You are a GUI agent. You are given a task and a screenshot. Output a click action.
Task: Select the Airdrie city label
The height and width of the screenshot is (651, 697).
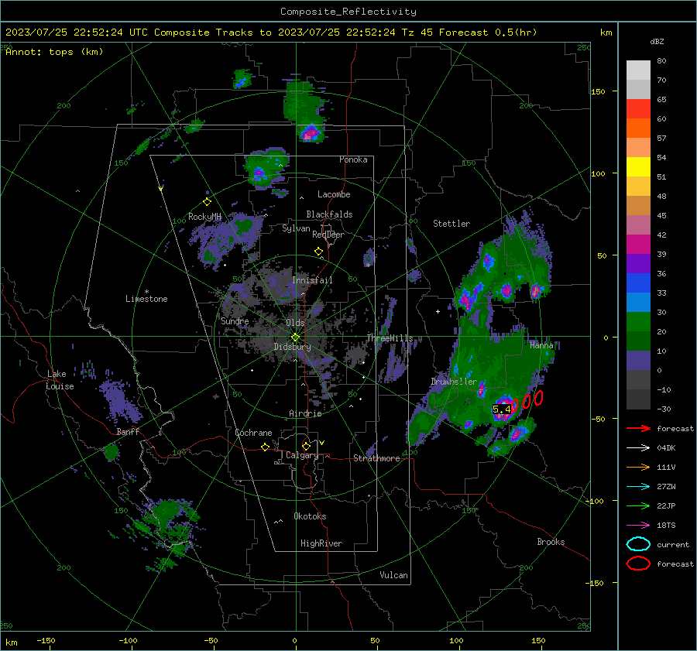click(x=305, y=413)
